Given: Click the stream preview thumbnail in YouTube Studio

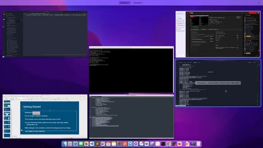Looking at the screenshot, I should pos(199,21).
